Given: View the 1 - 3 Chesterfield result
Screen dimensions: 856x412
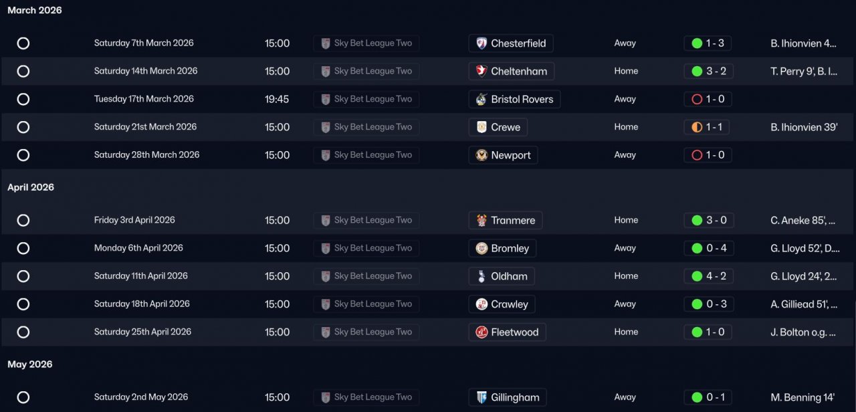Looking at the screenshot, I should [x=708, y=43].
